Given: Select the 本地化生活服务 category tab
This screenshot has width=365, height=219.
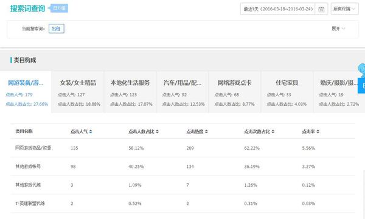Looking at the screenshot, I should coord(130,92).
